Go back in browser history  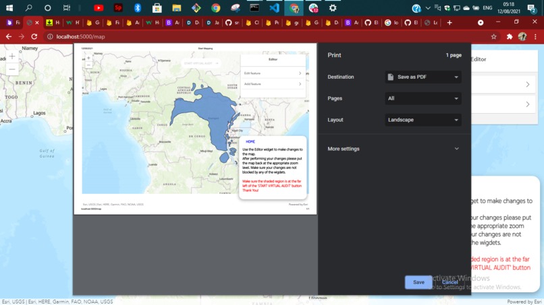(x=9, y=36)
